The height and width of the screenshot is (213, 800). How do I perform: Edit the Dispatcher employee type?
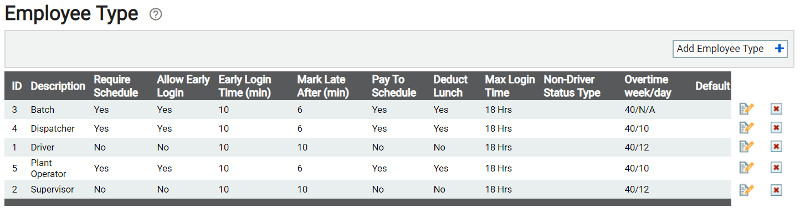[747, 128]
